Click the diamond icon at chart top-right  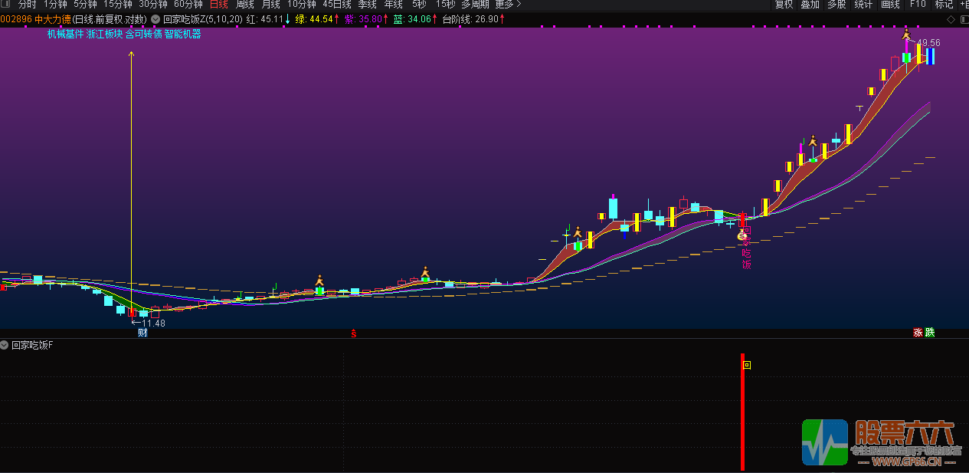pyautogui.click(x=951, y=19)
